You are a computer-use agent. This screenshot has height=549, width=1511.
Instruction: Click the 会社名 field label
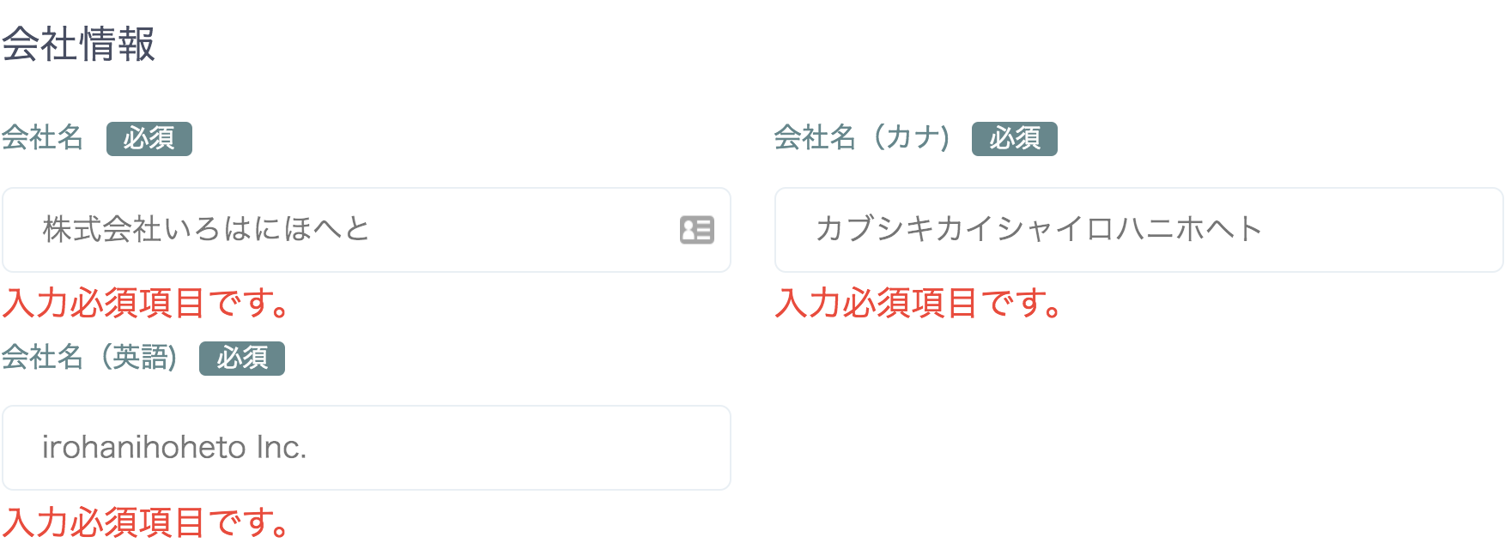[42, 137]
